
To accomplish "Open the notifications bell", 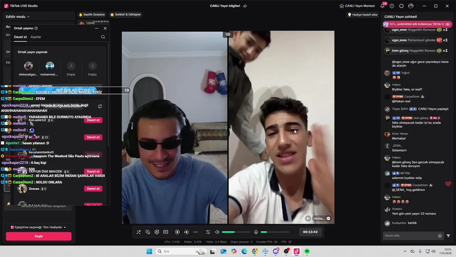I will click(x=383, y=6).
